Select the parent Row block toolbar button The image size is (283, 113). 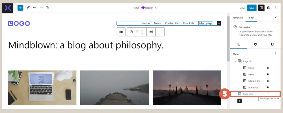tap(121, 32)
